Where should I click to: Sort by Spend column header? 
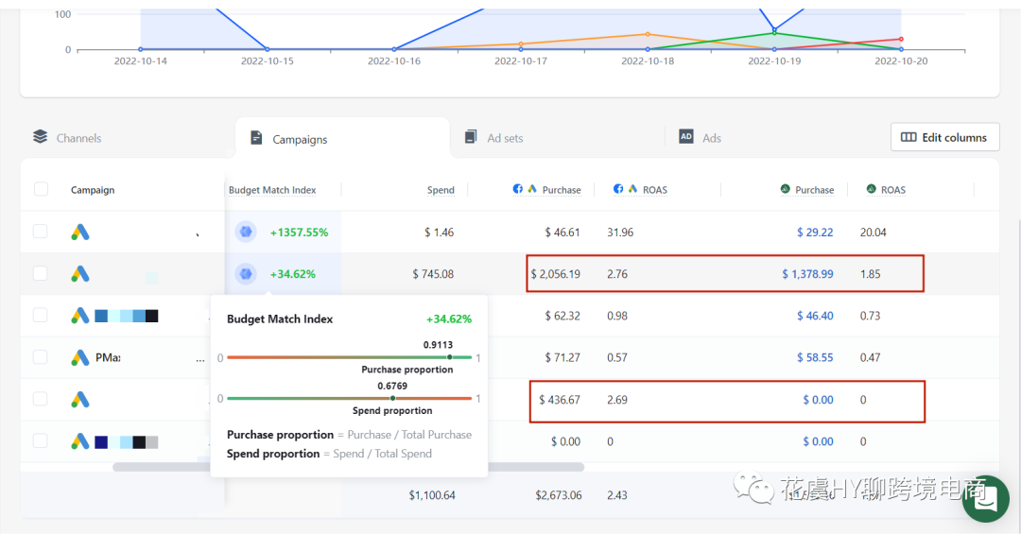(441, 190)
